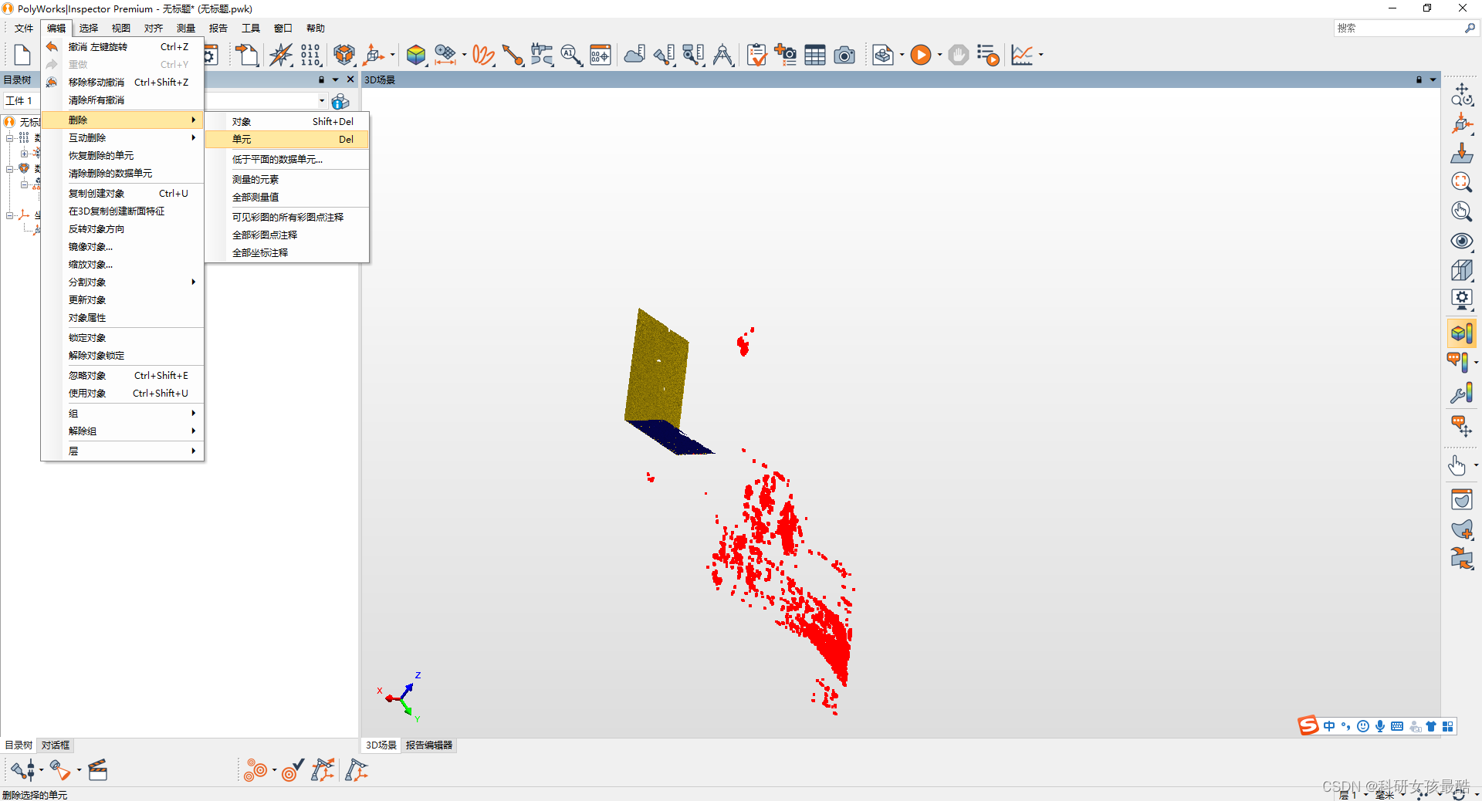
Task: Open the 文件 menu
Action: coord(24,28)
